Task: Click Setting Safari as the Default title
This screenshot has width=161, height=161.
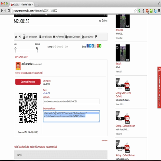Action: point(123,95)
